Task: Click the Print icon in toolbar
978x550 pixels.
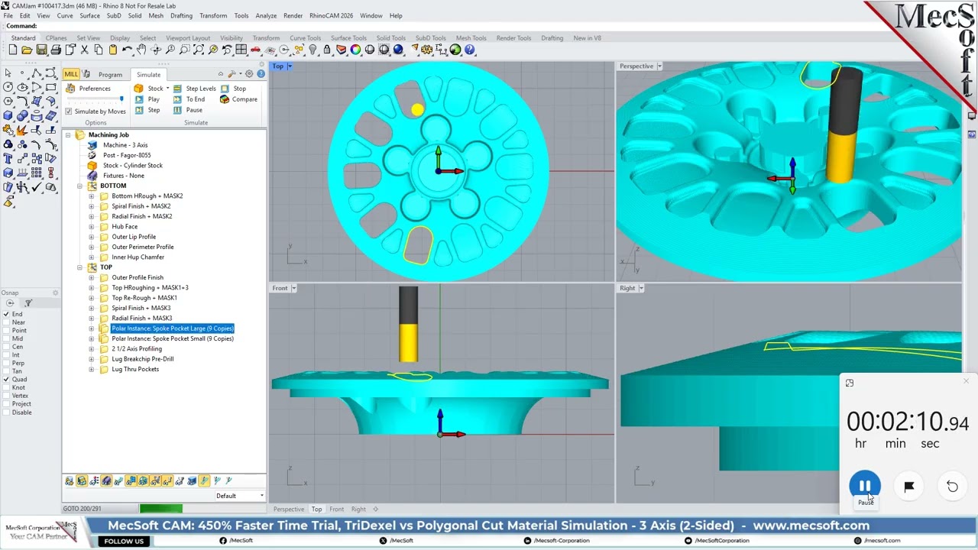Action: tap(56, 50)
